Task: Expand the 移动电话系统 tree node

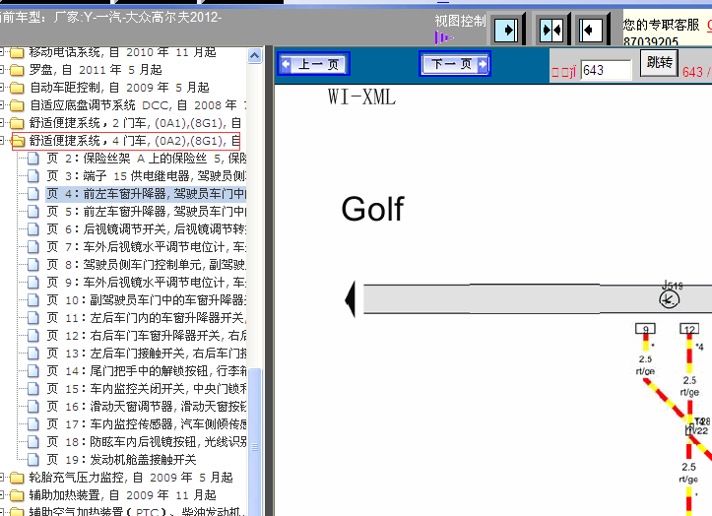Action: [x=3, y=52]
